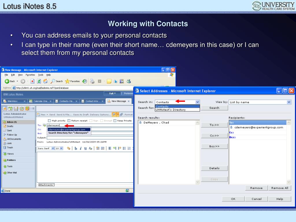
Task: Select DeMeyers, Chad in search results
Action: pyautogui.click(x=156, y=123)
